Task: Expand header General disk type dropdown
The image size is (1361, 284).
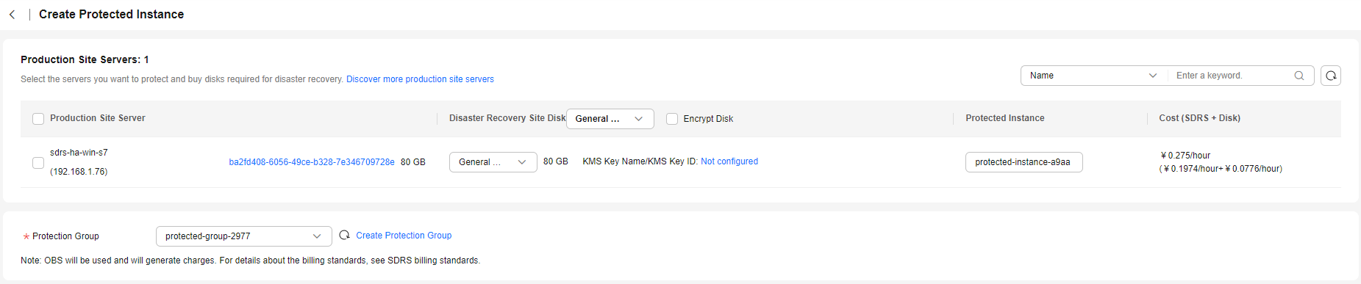Action: (x=610, y=119)
